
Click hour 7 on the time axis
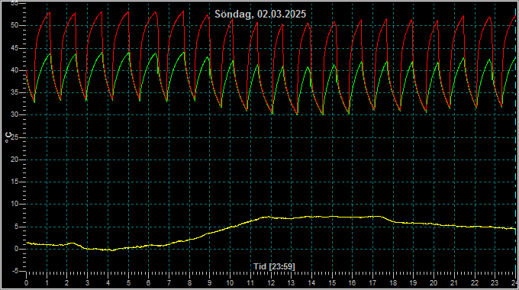tap(169, 283)
